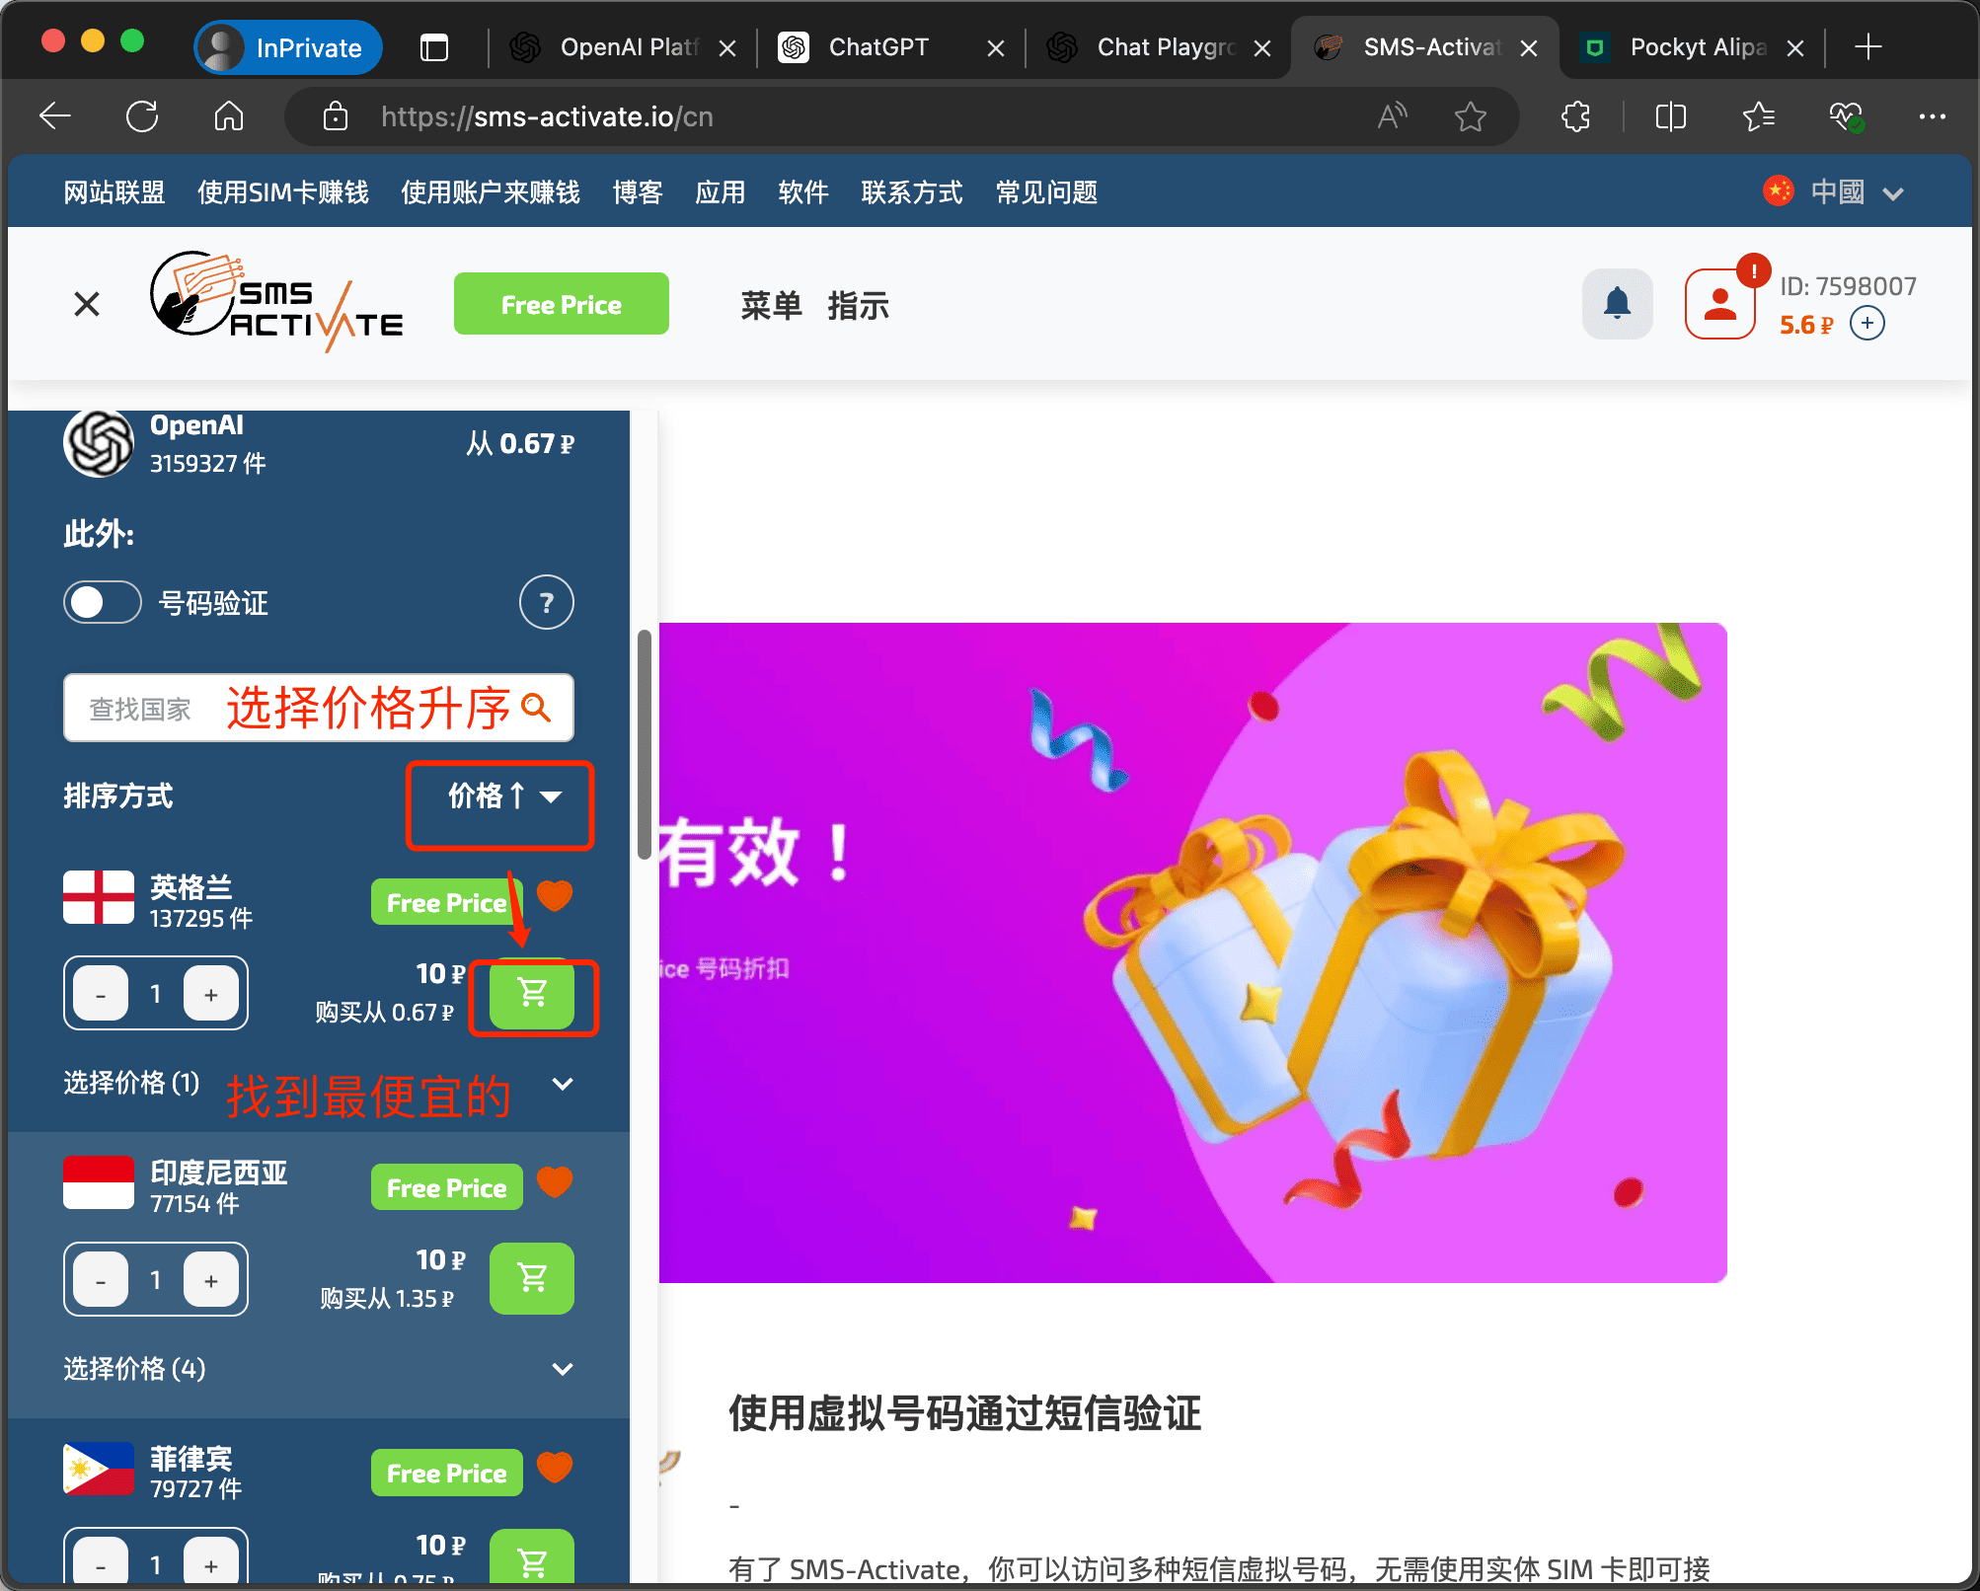This screenshot has height=1591, width=1980.
Task: Open the 中國 language dropdown
Action: click(1836, 191)
